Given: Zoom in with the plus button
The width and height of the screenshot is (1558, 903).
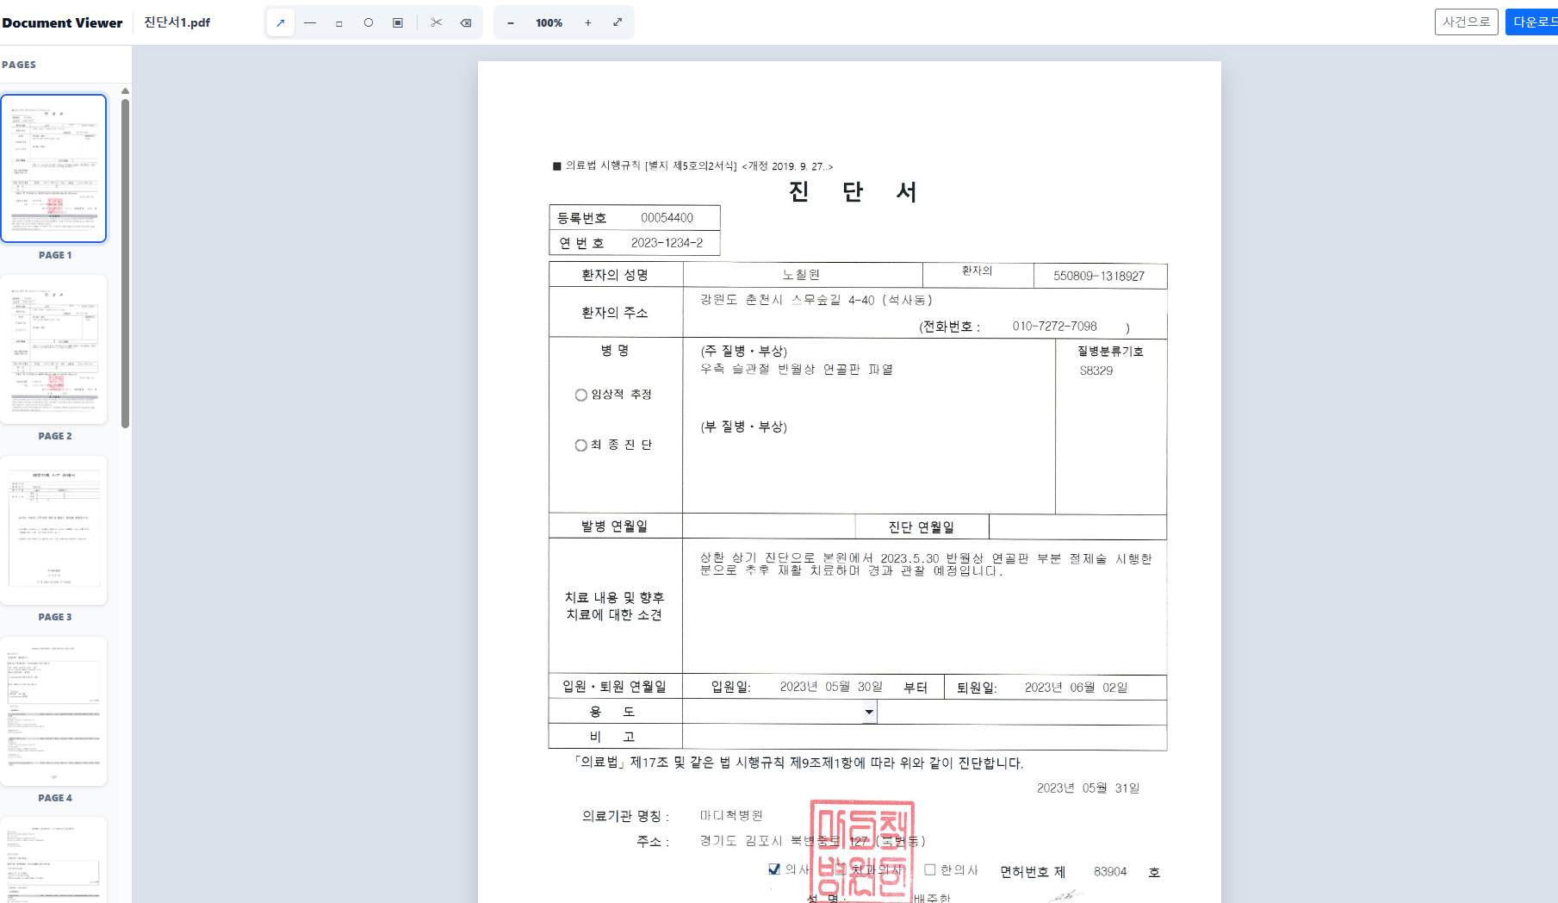Looking at the screenshot, I should (x=588, y=22).
